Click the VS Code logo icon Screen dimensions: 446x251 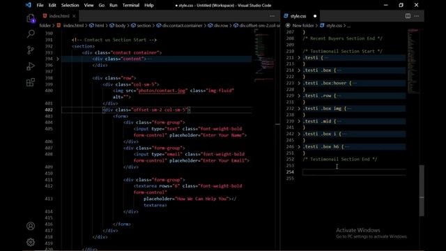(28, 5)
